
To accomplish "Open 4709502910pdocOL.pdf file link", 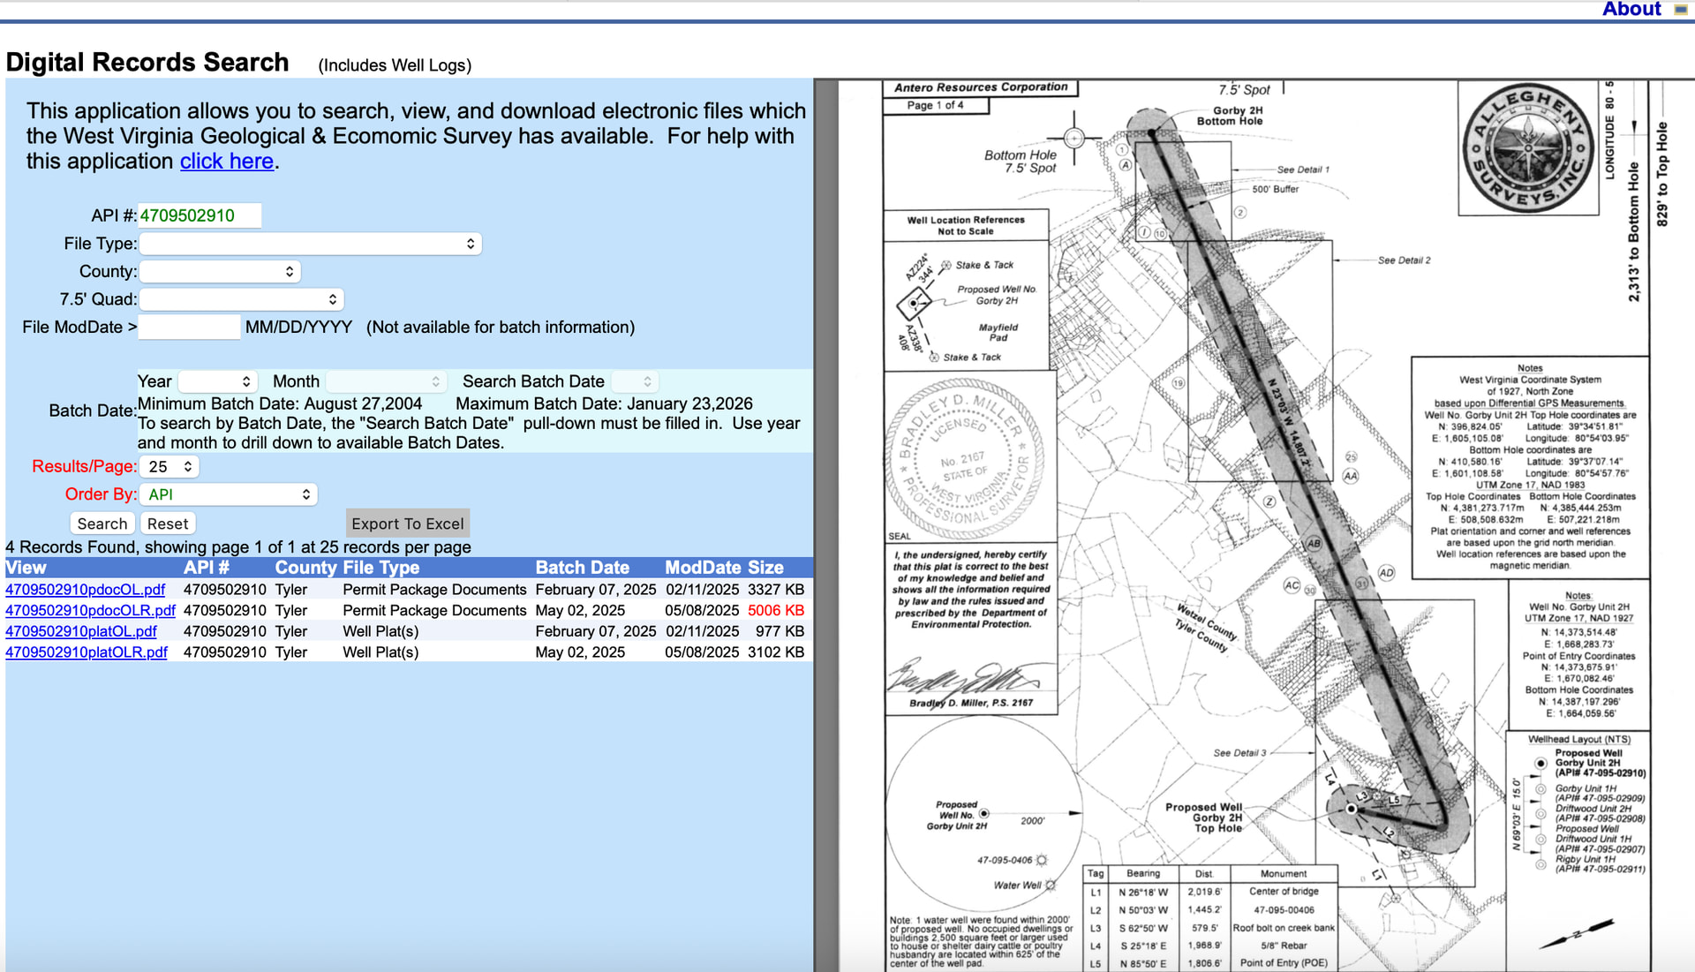I will point(85,590).
